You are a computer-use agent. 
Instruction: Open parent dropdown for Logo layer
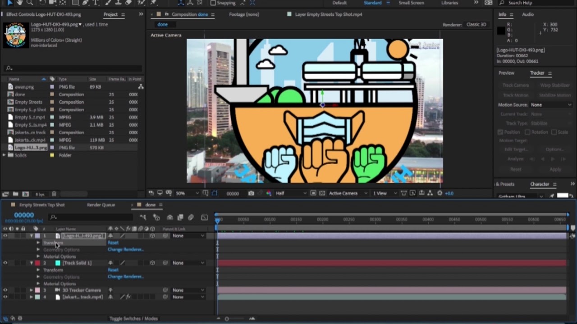coord(188,236)
